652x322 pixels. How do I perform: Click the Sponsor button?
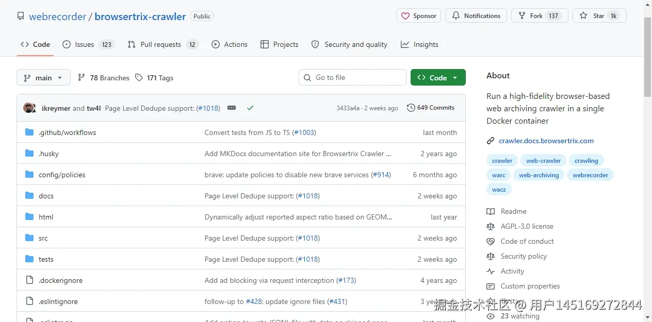419,16
